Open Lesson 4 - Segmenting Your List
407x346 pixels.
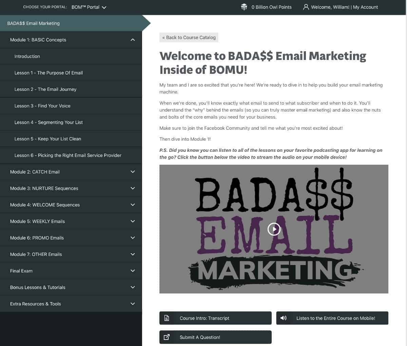point(71,122)
